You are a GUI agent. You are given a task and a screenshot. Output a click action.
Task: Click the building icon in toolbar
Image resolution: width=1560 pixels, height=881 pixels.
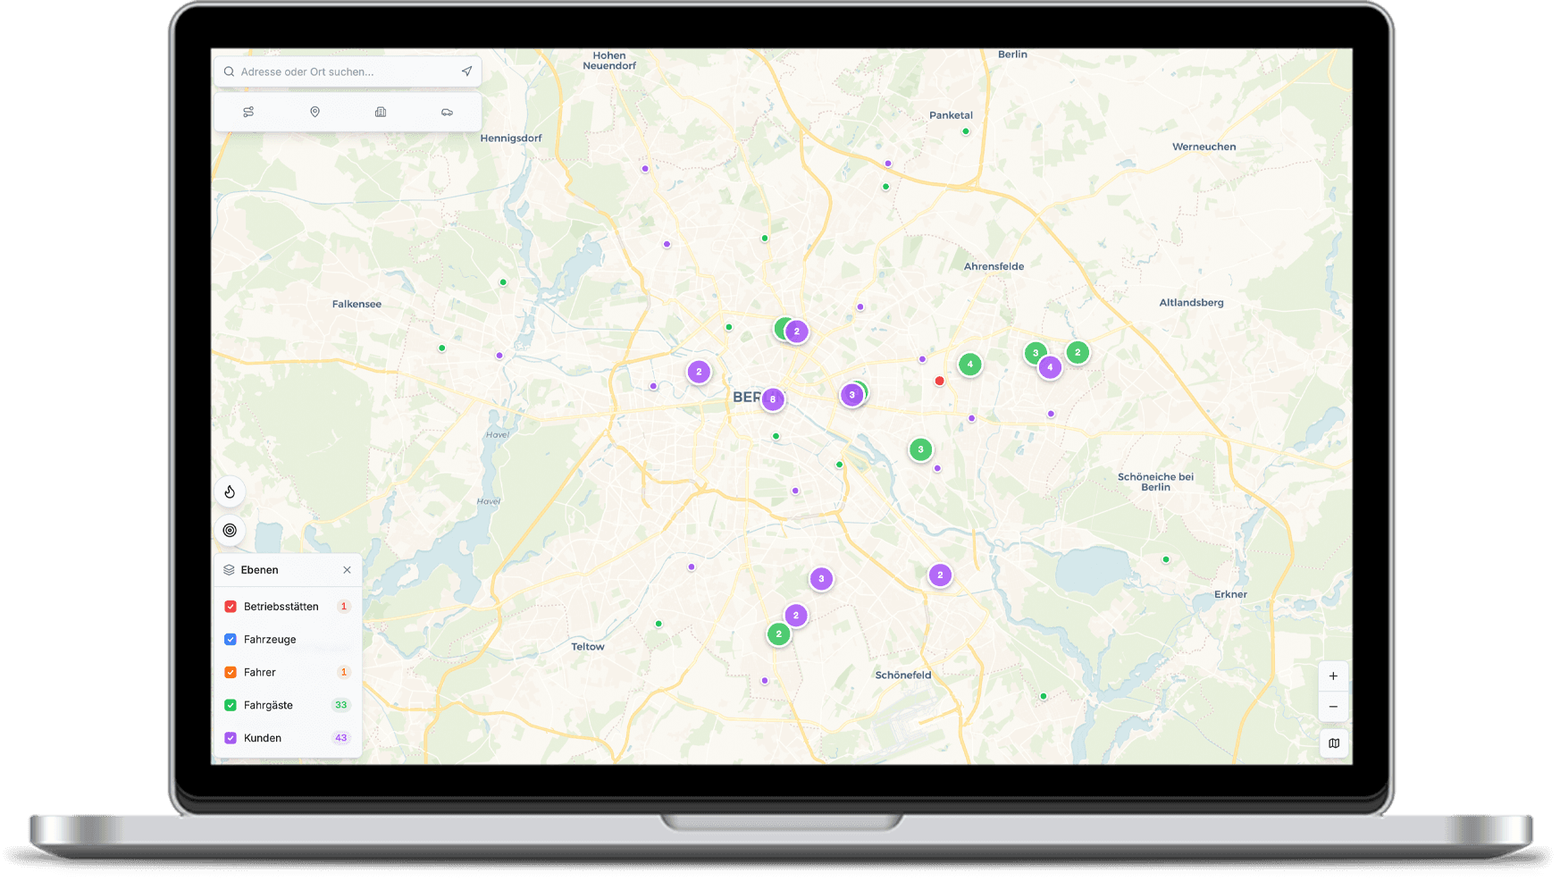click(x=381, y=112)
